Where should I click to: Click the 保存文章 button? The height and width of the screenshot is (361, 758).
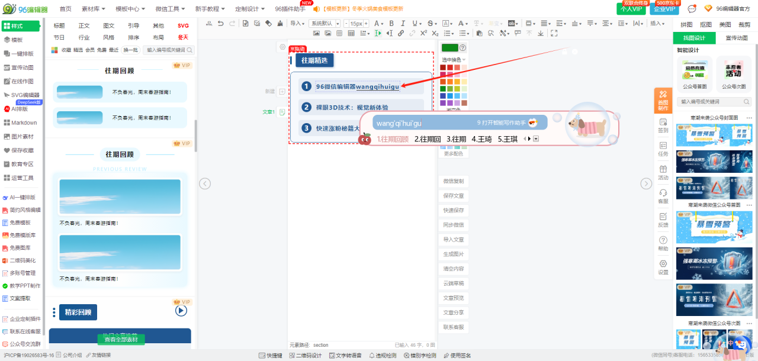click(453, 196)
